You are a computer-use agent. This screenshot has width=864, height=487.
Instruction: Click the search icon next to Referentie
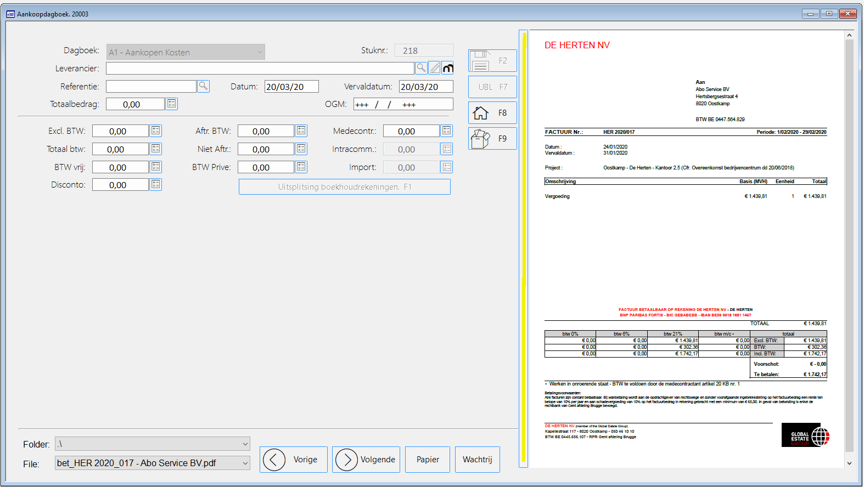point(203,86)
